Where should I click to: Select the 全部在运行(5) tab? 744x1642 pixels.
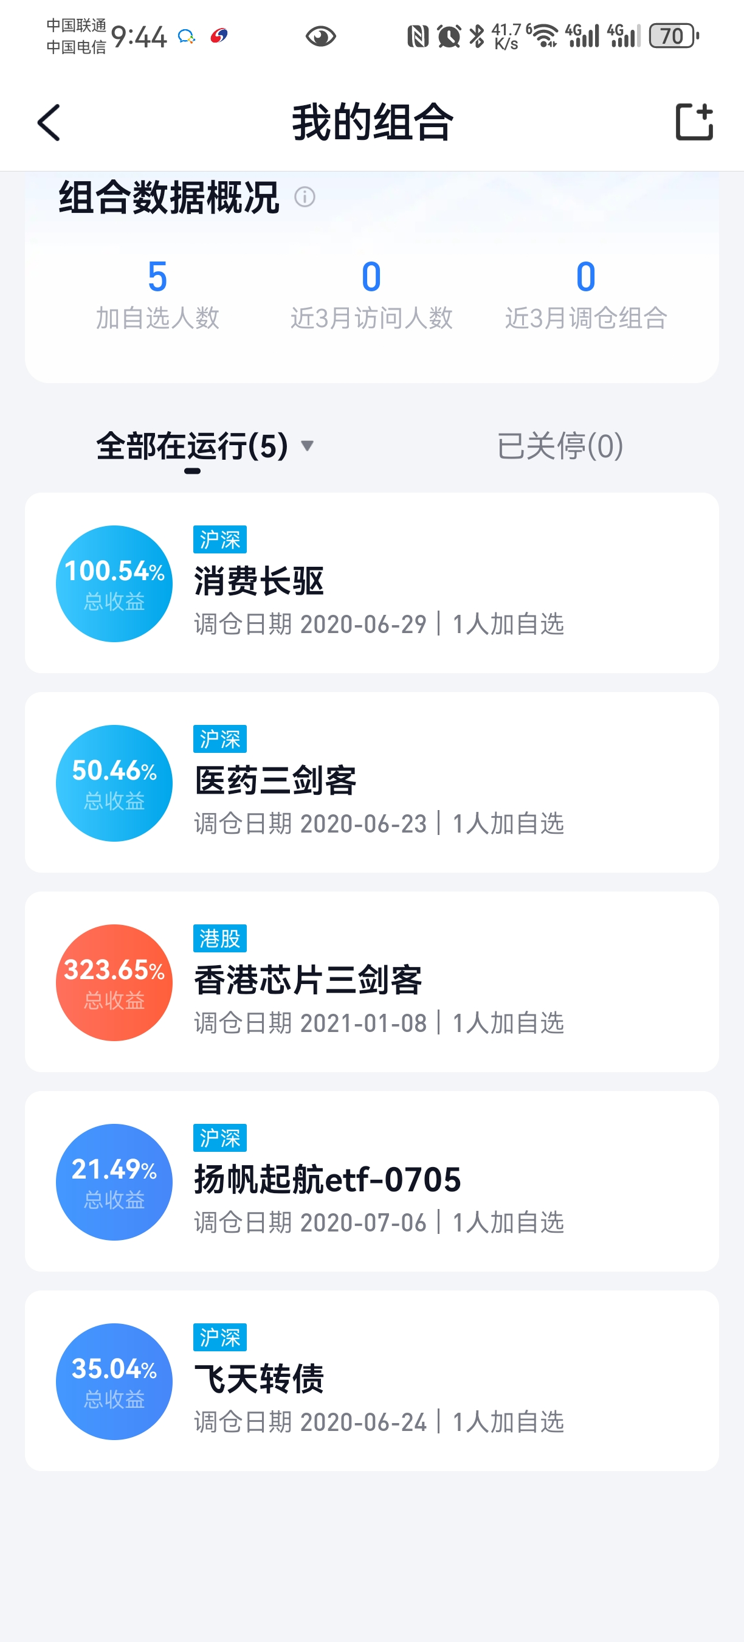pos(191,446)
